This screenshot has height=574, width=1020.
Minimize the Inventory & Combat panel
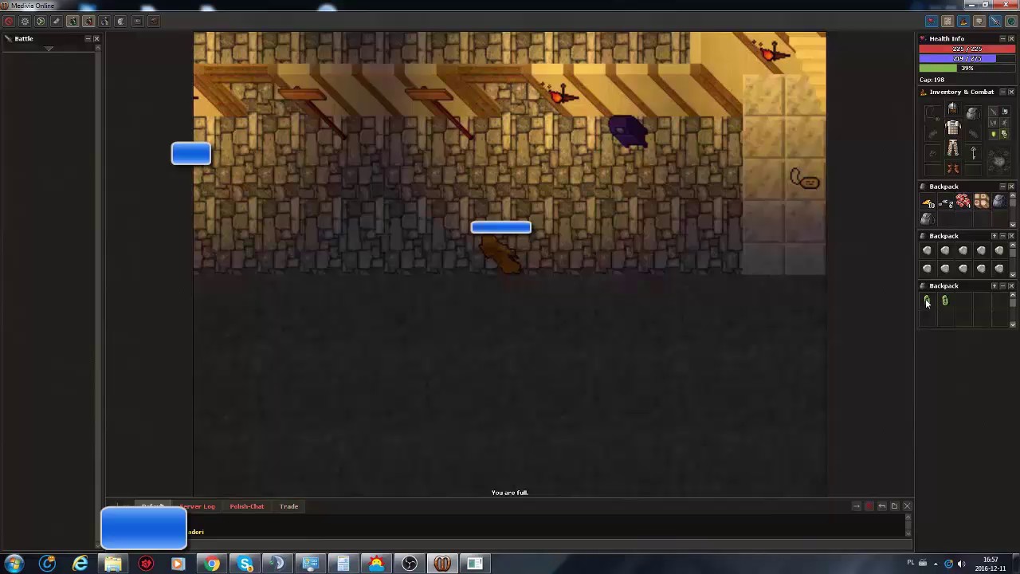click(1002, 92)
